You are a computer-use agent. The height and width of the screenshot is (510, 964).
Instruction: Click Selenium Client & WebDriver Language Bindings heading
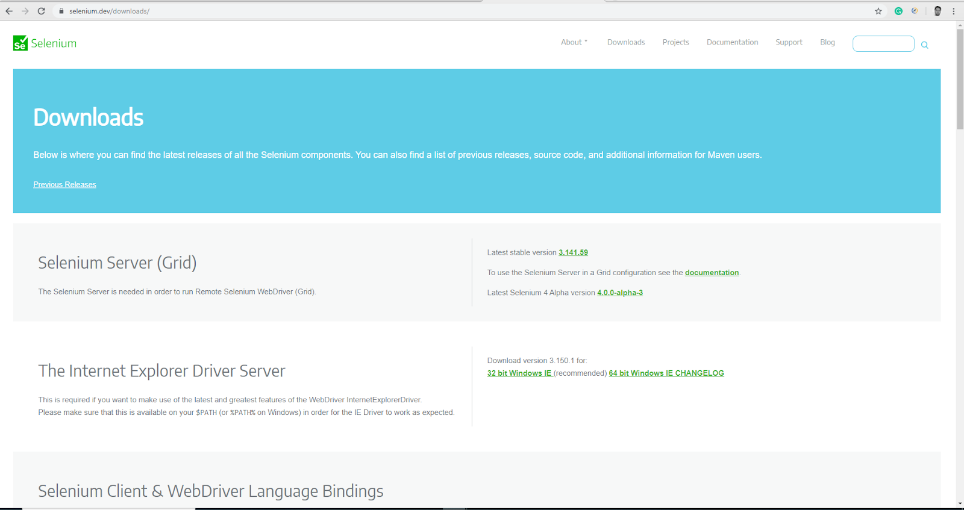(211, 491)
